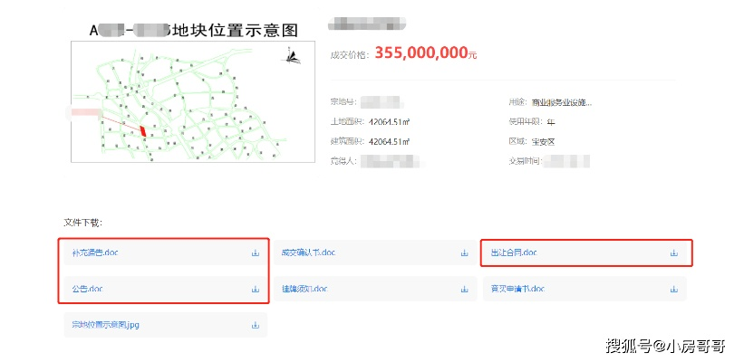Click the 用途 商业服务业设施 value

[x=562, y=102]
